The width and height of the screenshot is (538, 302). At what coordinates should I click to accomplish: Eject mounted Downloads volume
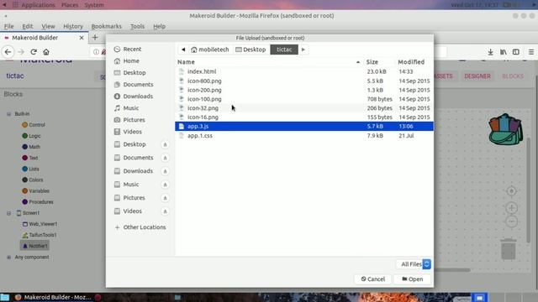coord(165,171)
